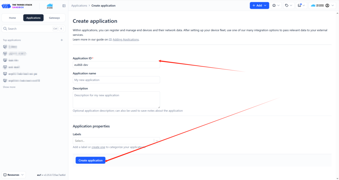
Task: Add a top application via plus icon
Action: [x=62, y=40]
